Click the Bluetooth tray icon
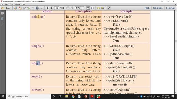Screen dimensions: 177x99 tap(141, 97)
